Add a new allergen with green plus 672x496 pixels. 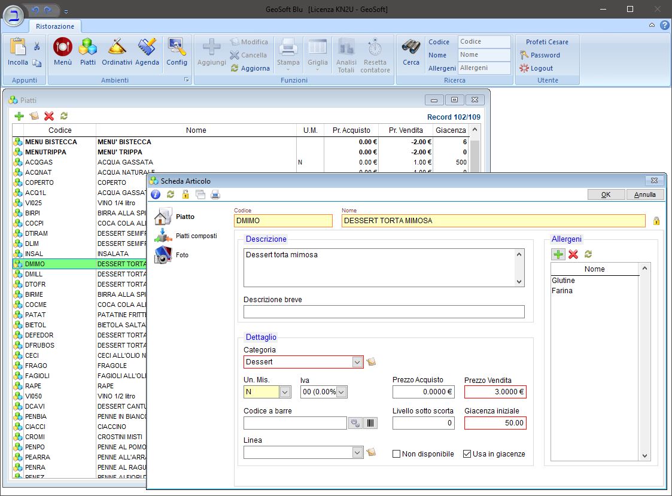point(558,254)
